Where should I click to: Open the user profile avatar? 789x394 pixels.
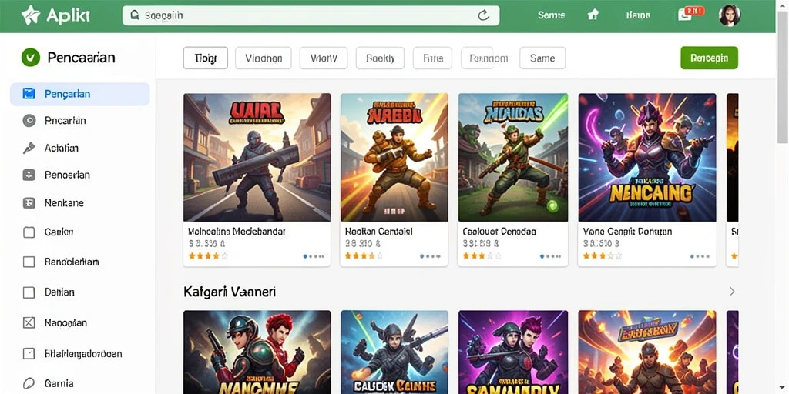730,15
